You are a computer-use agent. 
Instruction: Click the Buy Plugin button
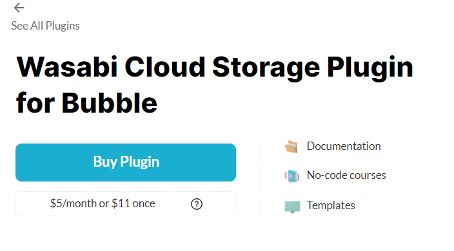click(126, 162)
